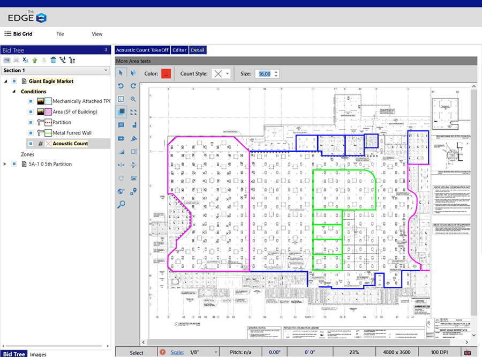Expand the 5A-1 0 5th Partition node
The image size is (482, 357).
click(x=6, y=164)
